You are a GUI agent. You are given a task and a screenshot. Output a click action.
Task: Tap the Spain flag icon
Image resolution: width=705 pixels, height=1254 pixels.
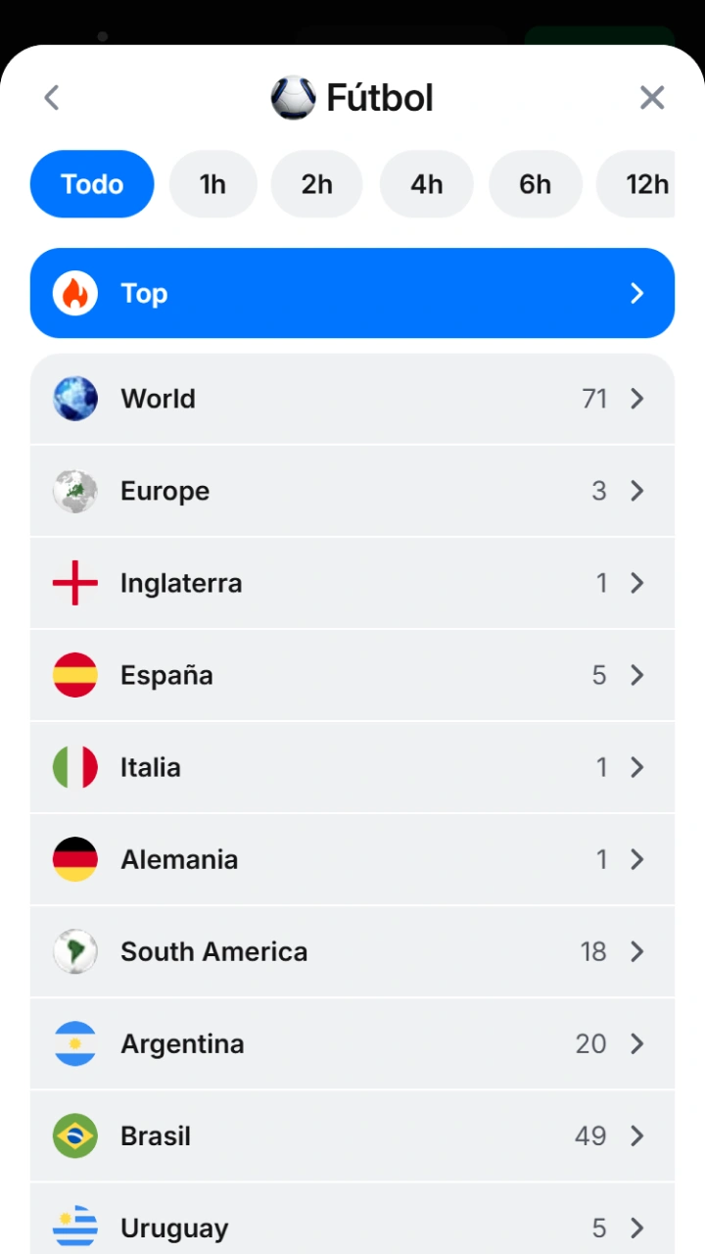[75, 675]
